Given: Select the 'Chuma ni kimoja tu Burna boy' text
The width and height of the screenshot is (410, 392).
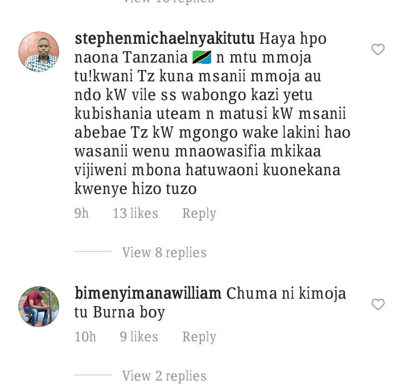Looking at the screenshot, I should (x=210, y=303).
